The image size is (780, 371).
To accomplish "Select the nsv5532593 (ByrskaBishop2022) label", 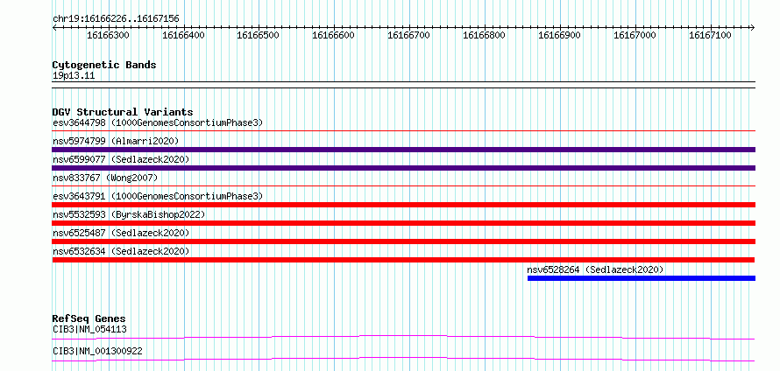I will click(x=129, y=214).
